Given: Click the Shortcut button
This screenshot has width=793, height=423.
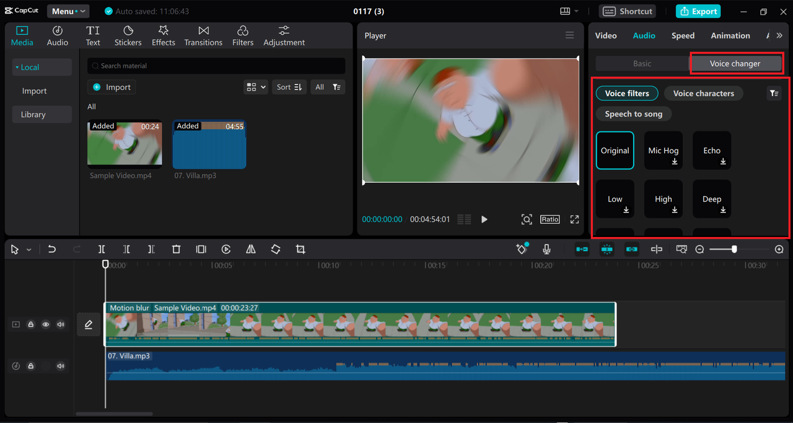Looking at the screenshot, I should [x=628, y=11].
